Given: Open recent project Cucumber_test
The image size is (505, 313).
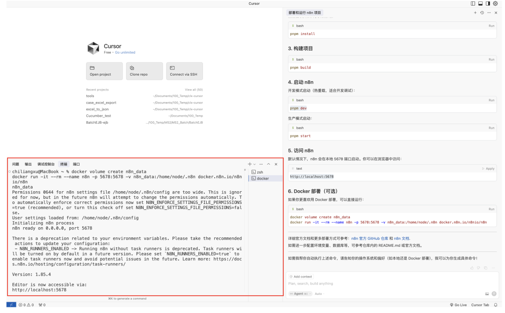Looking at the screenshot, I should tap(144, 116).
